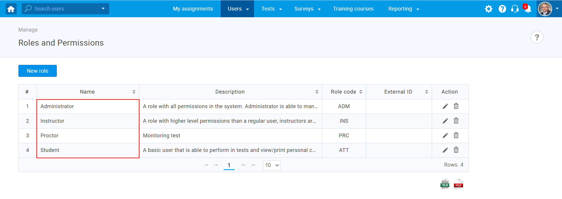Delete the Student role

[456, 150]
